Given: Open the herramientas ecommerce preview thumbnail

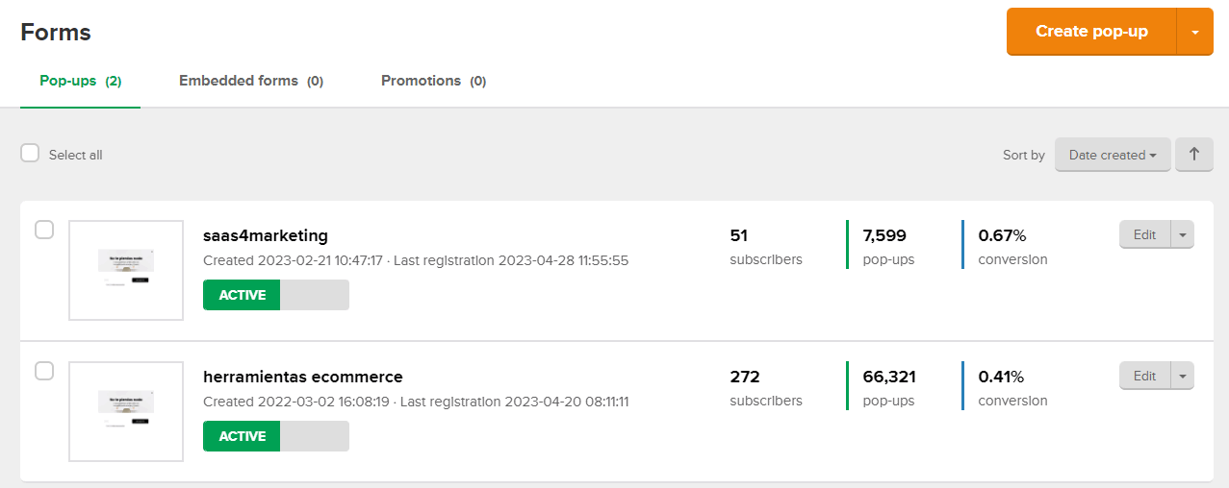Looking at the screenshot, I should click(x=126, y=411).
